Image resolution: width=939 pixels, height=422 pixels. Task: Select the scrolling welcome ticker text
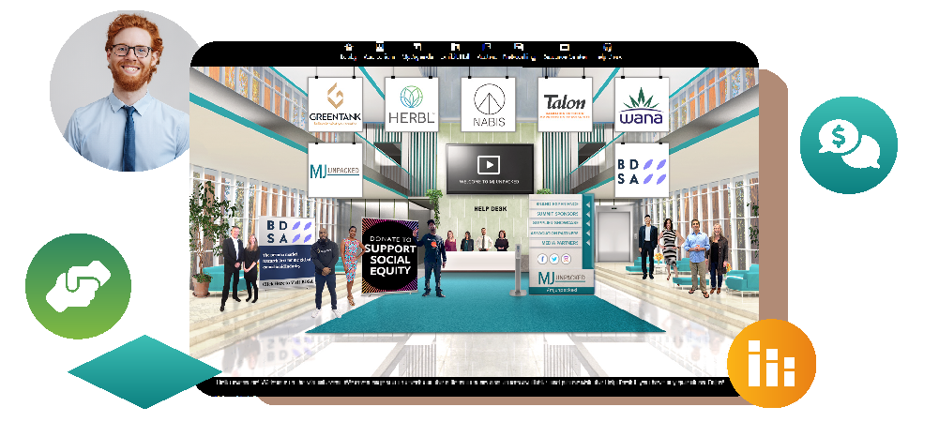point(470,383)
